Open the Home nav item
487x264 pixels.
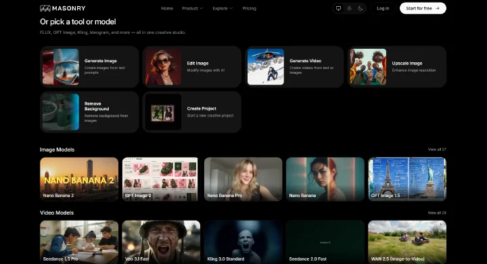(167, 8)
